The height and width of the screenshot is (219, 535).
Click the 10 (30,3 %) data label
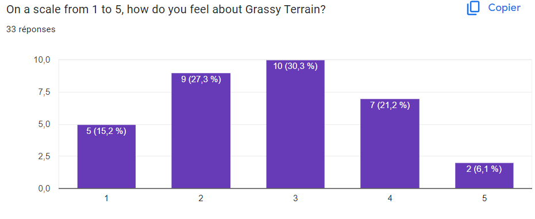pos(295,66)
